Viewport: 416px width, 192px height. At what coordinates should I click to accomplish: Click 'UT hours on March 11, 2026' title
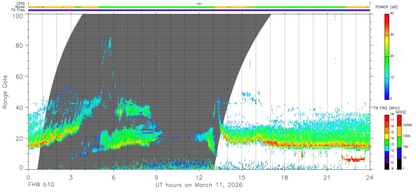(x=199, y=185)
